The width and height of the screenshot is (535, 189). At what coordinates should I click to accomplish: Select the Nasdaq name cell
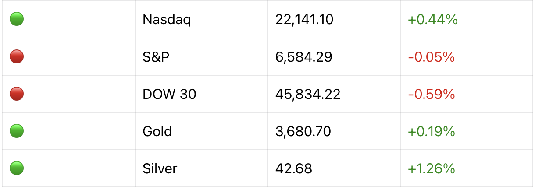click(167, 20)
